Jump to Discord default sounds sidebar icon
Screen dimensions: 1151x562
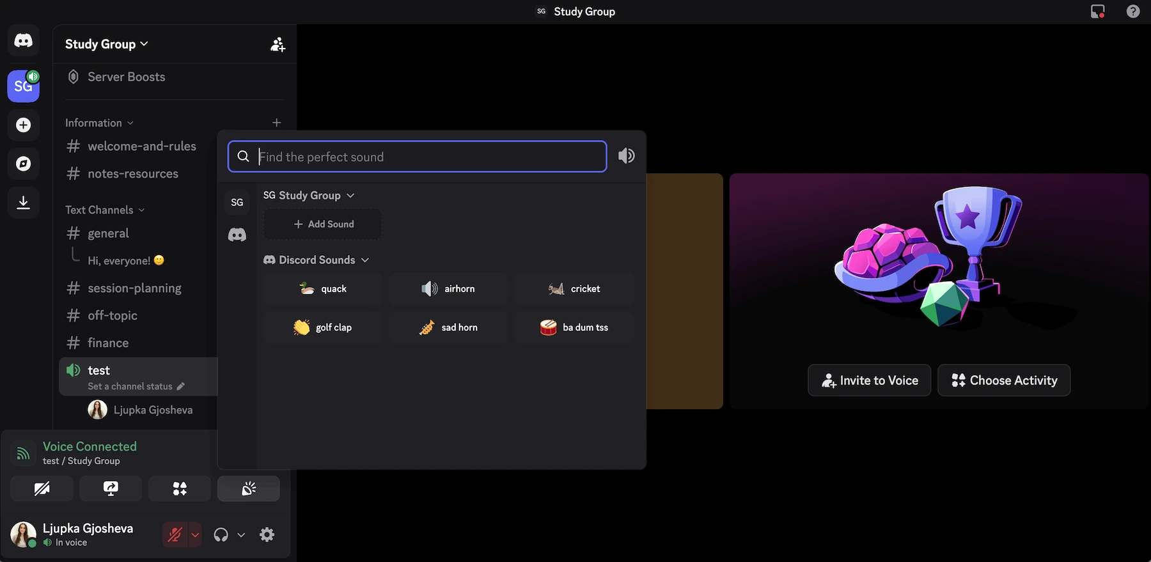(237, 235)
